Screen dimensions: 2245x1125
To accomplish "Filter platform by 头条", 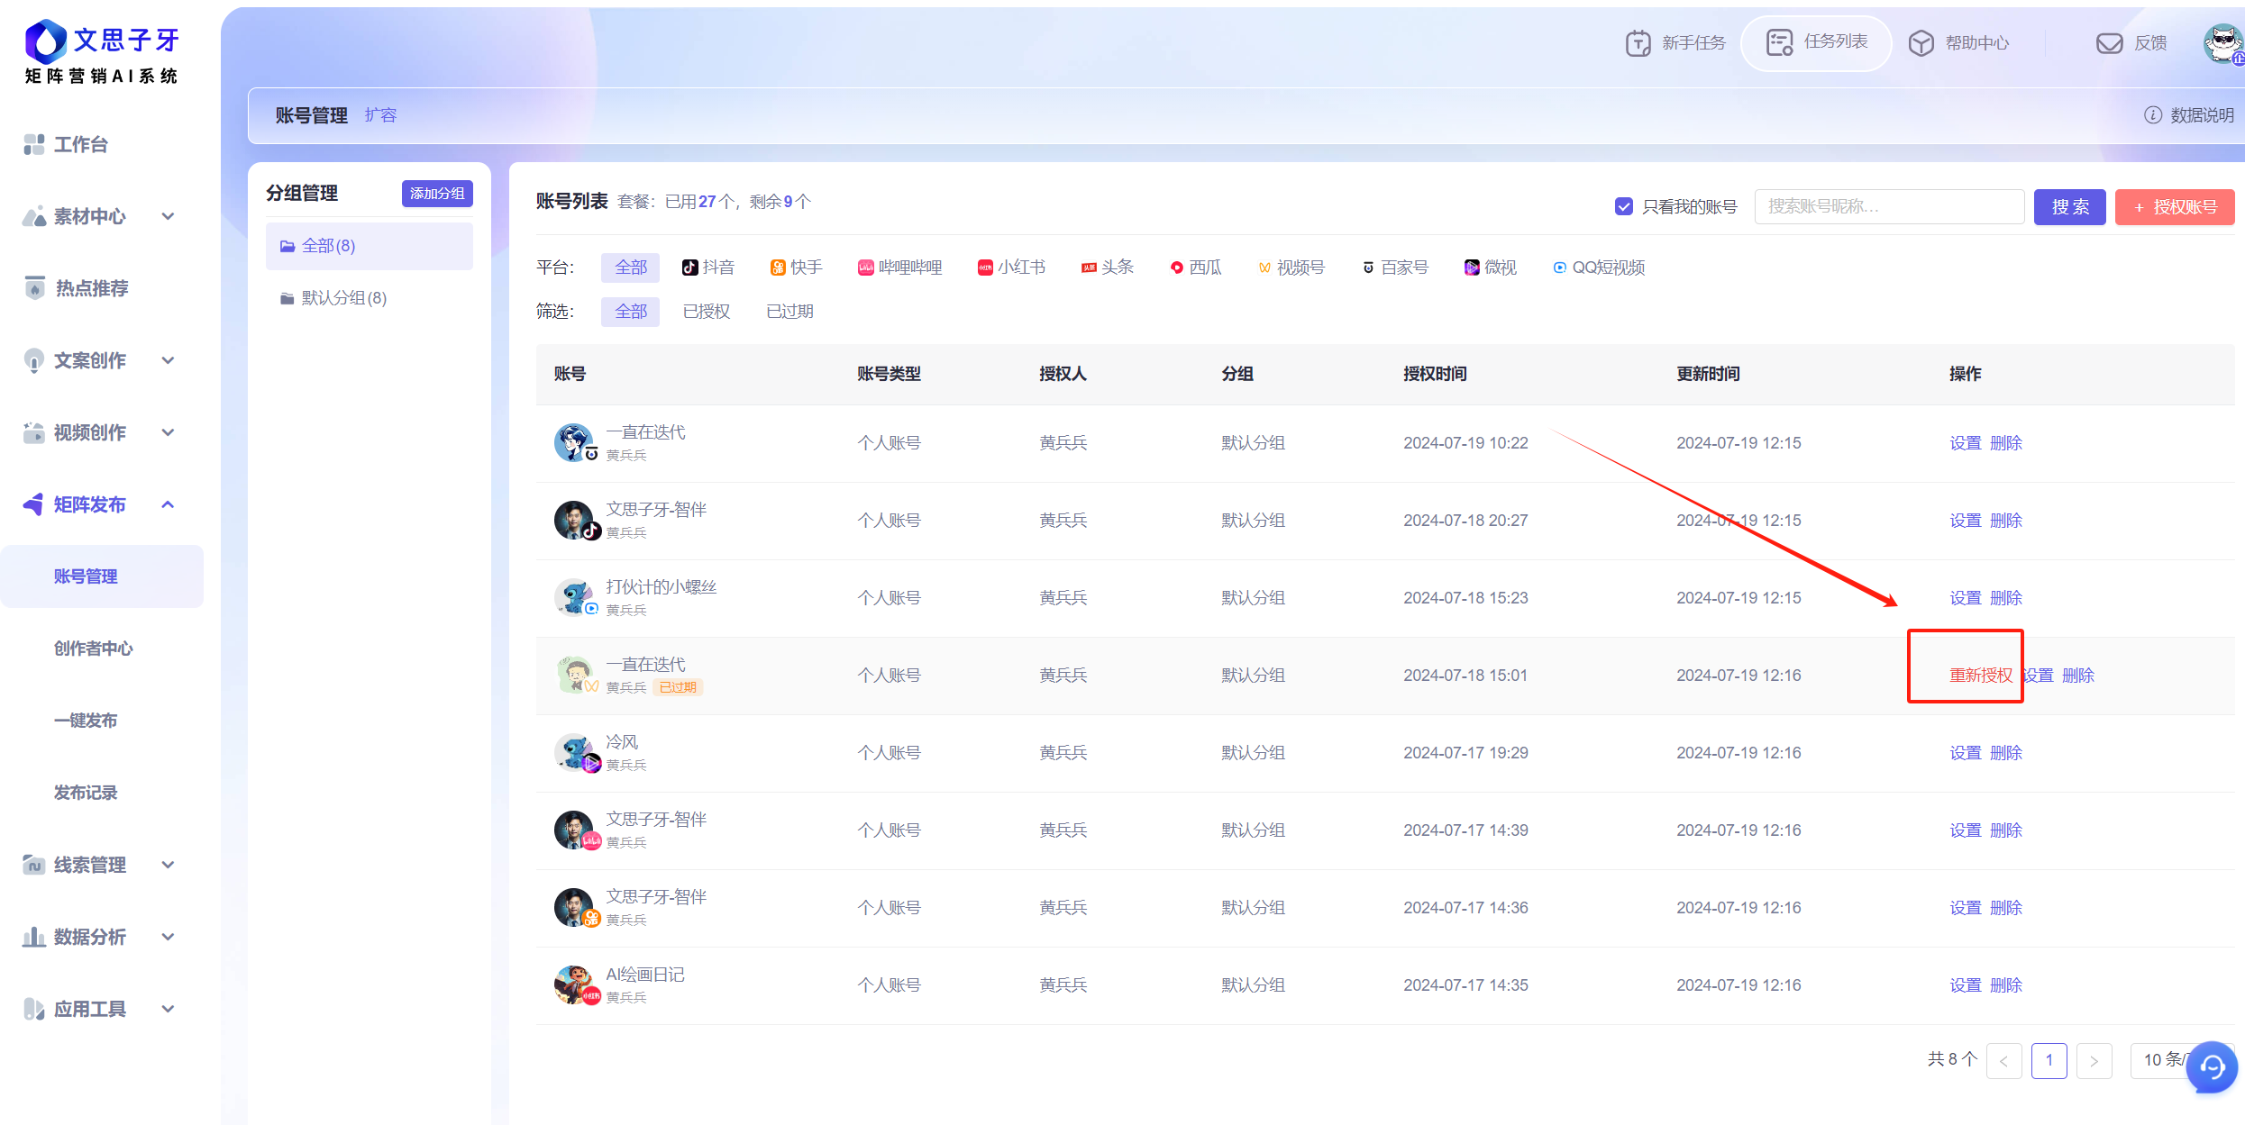I will click(x=1107, y=268).
